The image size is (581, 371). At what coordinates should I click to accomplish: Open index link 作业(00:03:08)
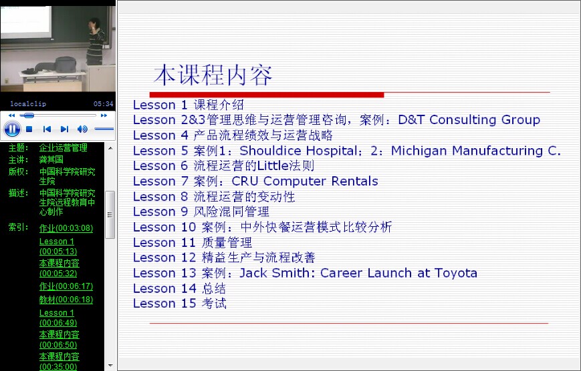tap(66, 228)
